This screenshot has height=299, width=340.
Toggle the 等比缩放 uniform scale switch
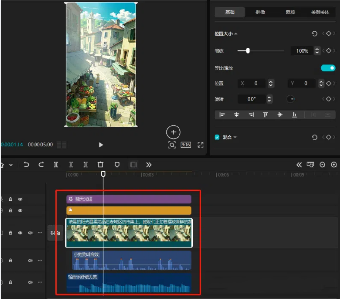pyautogui.click(x=328, y=68)
